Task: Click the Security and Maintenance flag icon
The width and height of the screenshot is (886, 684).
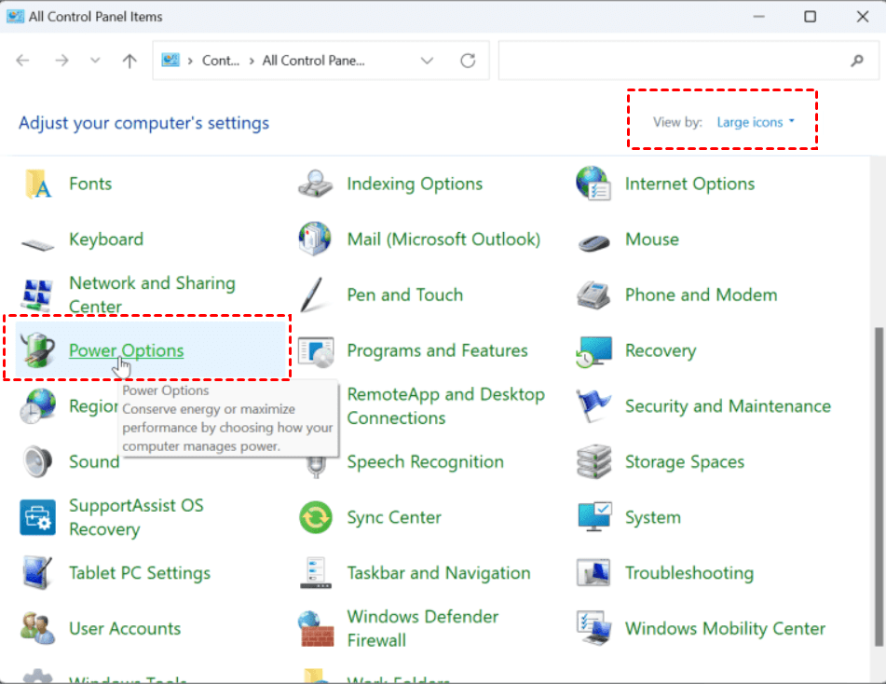Action: 593,406
